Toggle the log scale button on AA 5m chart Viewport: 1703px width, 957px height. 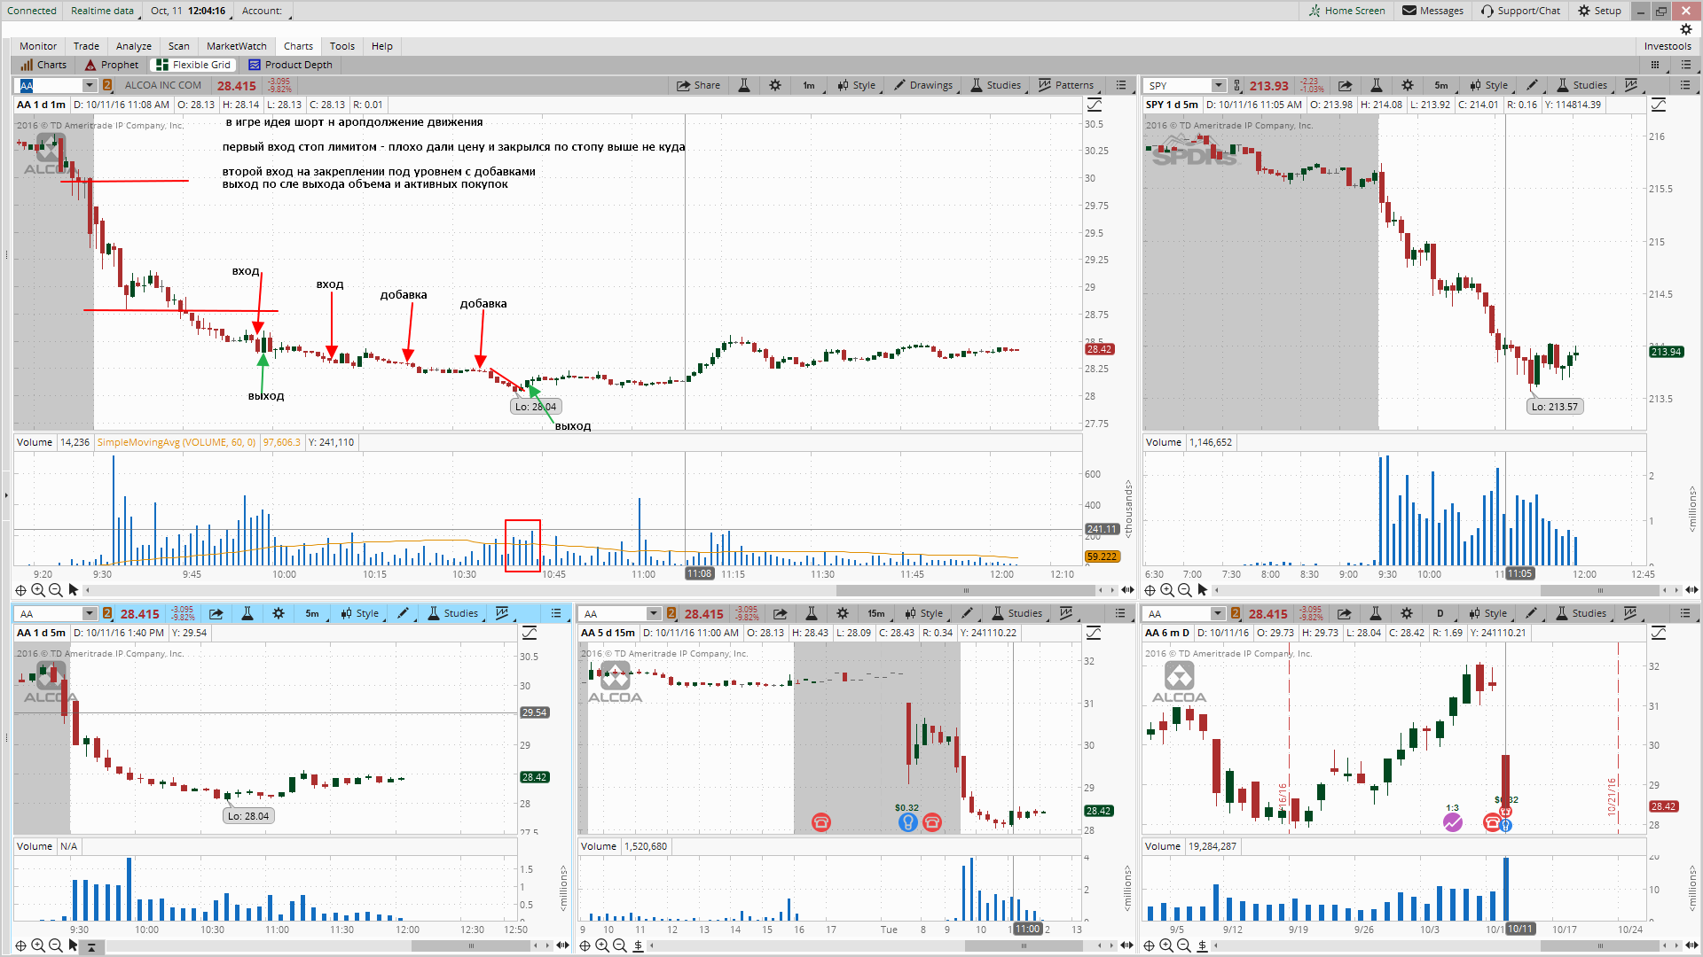tap(530, 633)
